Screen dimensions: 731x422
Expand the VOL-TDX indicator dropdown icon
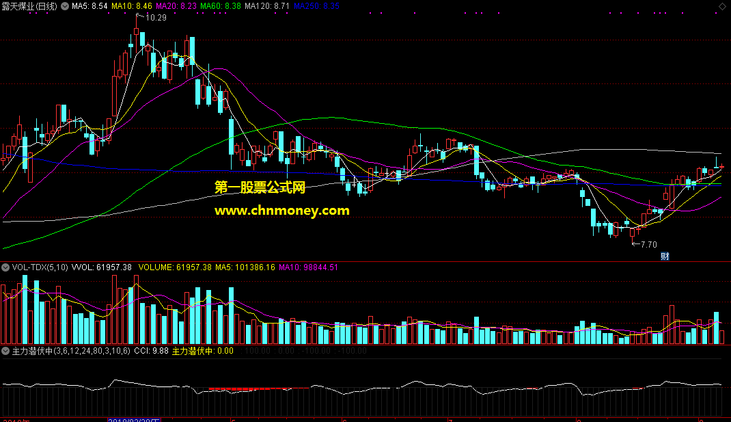(5, 267)
